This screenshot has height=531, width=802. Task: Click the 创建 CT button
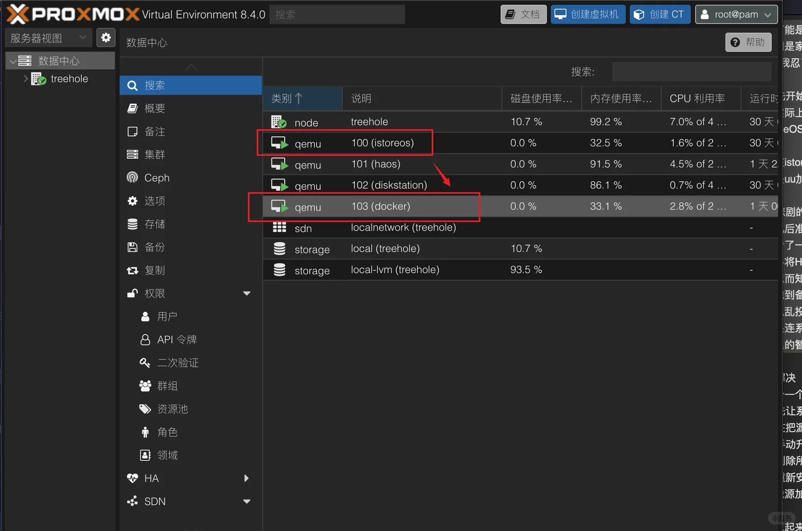(660, 14)
